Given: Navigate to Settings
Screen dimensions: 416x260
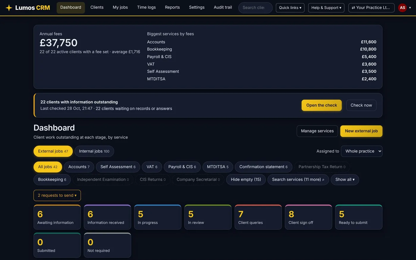Looking at the screenshot, I should click(197, 7).
